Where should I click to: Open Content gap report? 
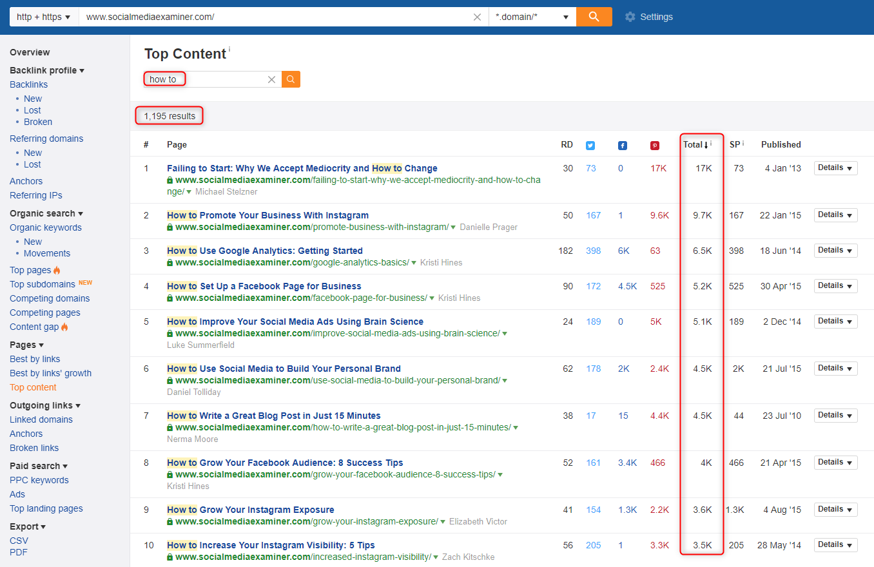click(x=34, y=327)
